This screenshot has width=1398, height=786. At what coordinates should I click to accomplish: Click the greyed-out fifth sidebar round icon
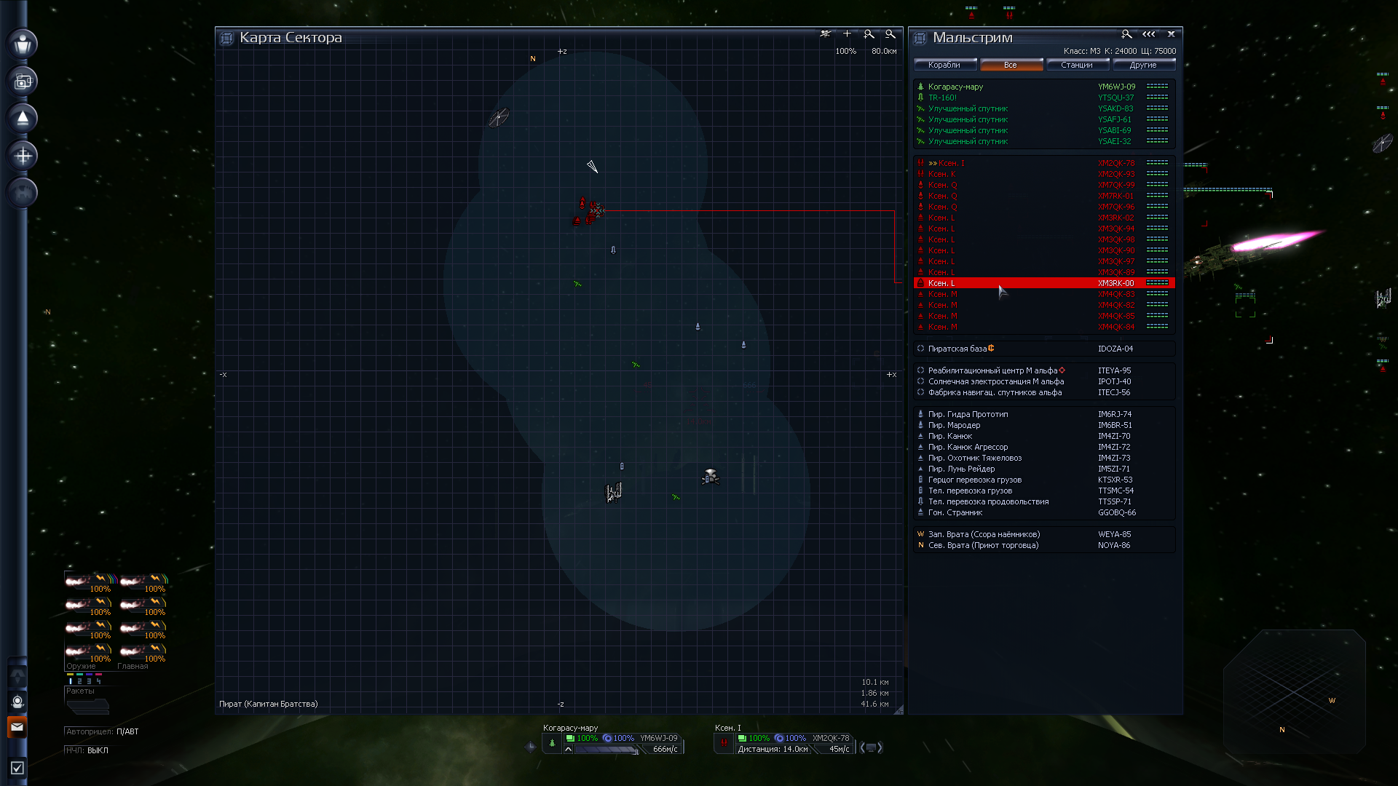click(23, 192)
